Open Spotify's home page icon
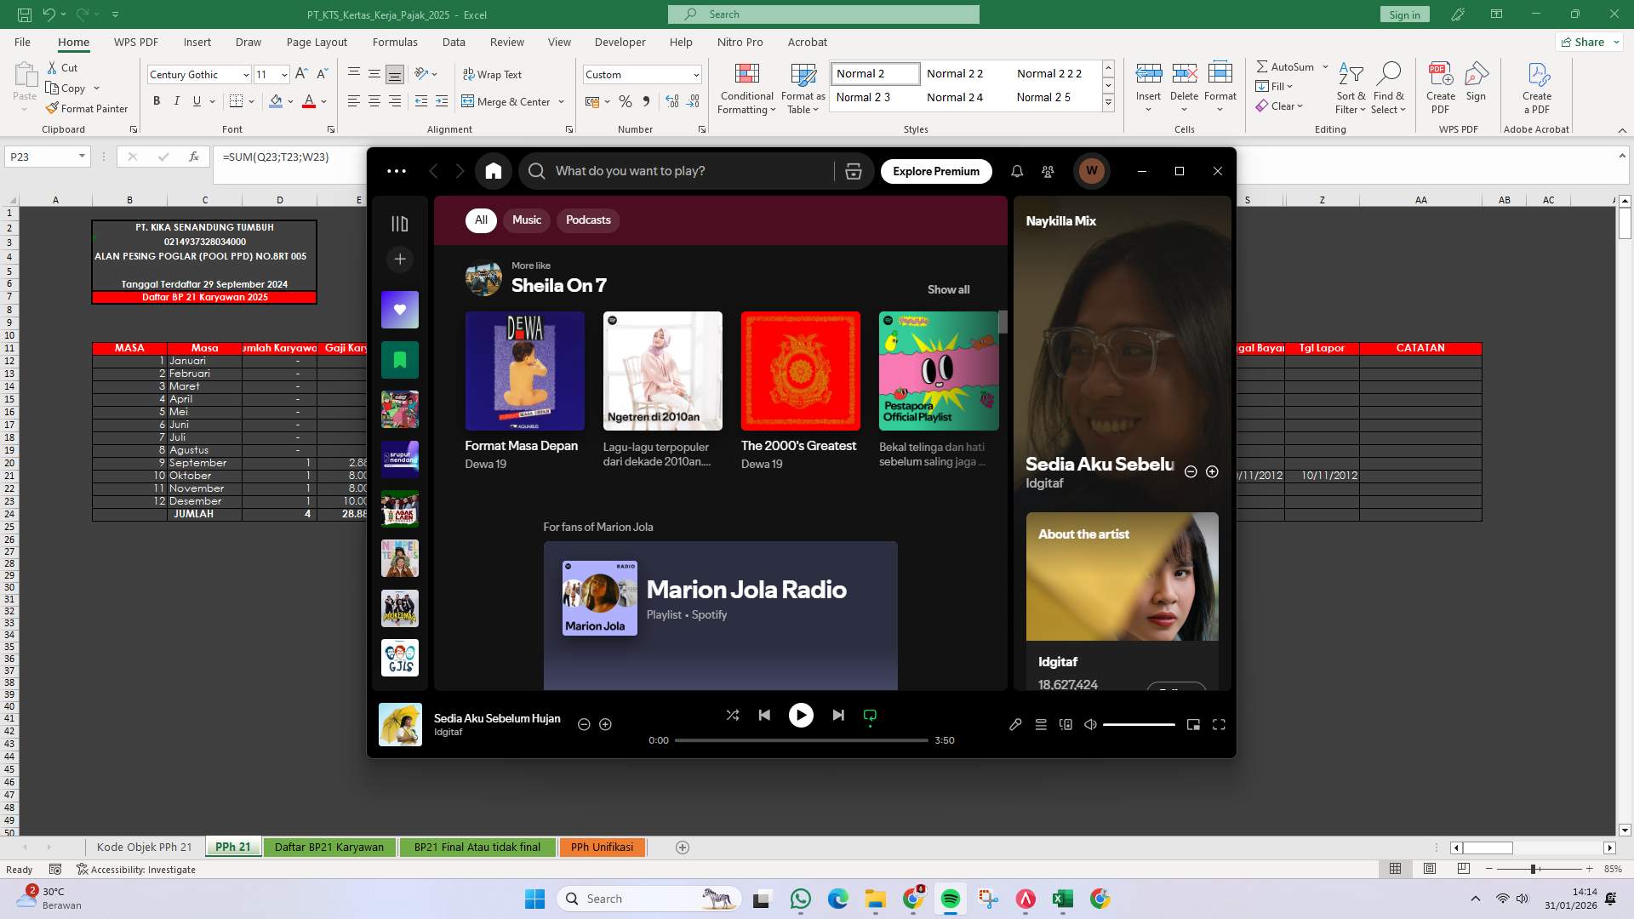This screenshot has width=1634, height=919. point(494,170)
